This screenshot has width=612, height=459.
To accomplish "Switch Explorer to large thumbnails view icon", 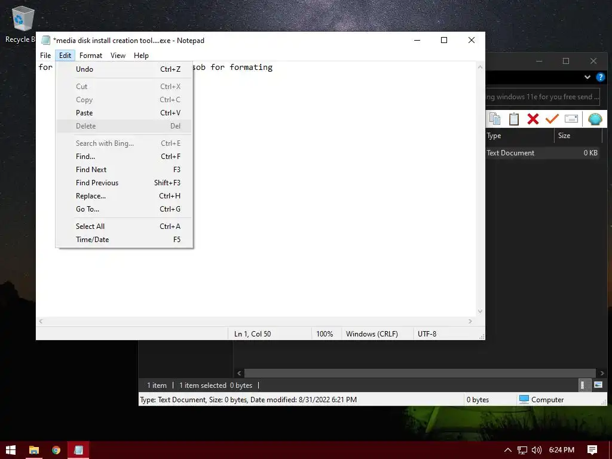I will click(598, 385).
